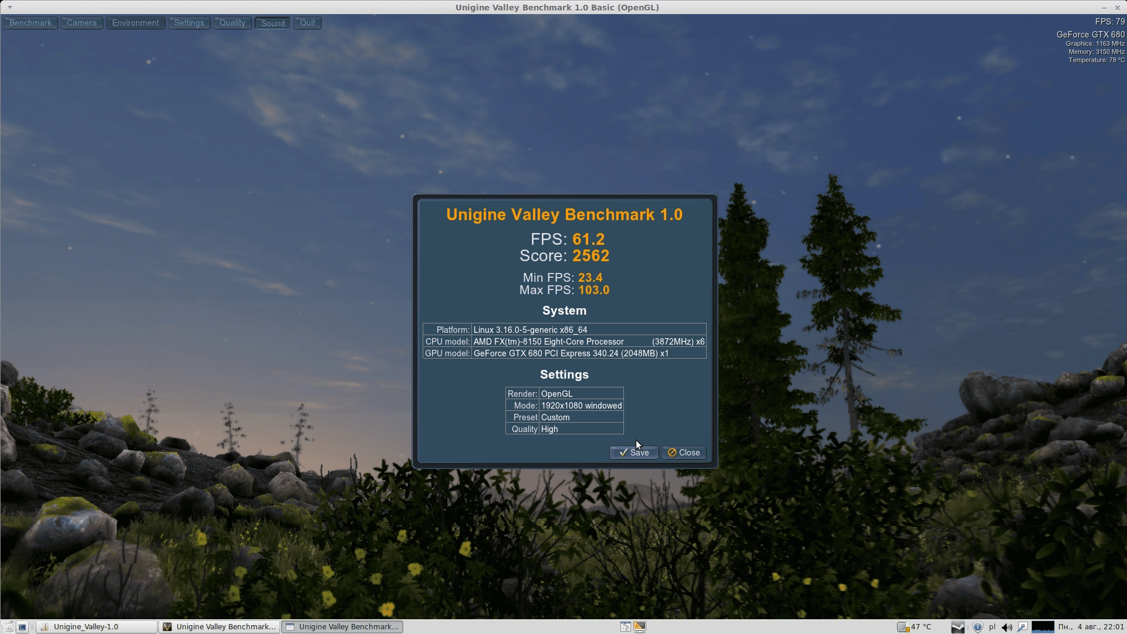Click the display monitor icon in the panel

(x=640, y=626)
